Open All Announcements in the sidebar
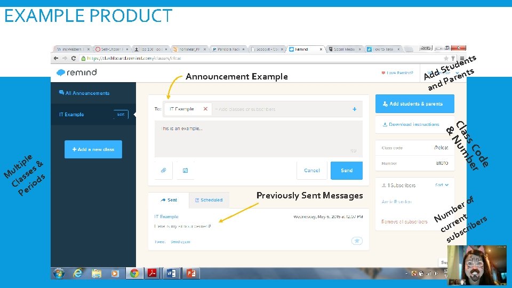This screenshot has width=512, height=288. click(x=84, y=93)
